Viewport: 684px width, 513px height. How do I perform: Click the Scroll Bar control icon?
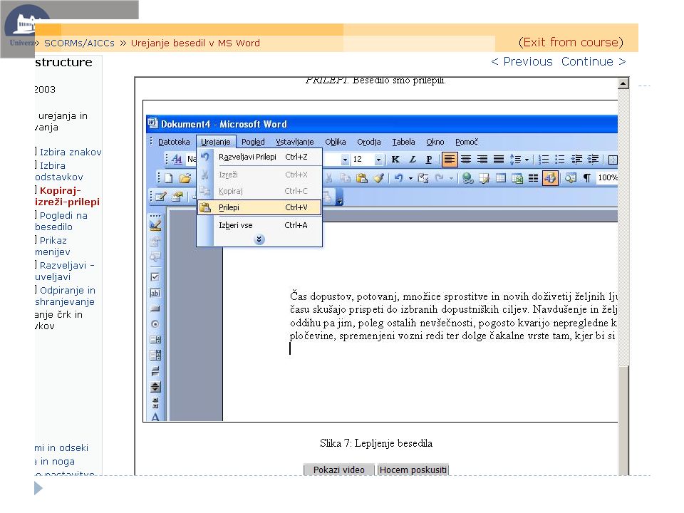[x=155, y=402]
